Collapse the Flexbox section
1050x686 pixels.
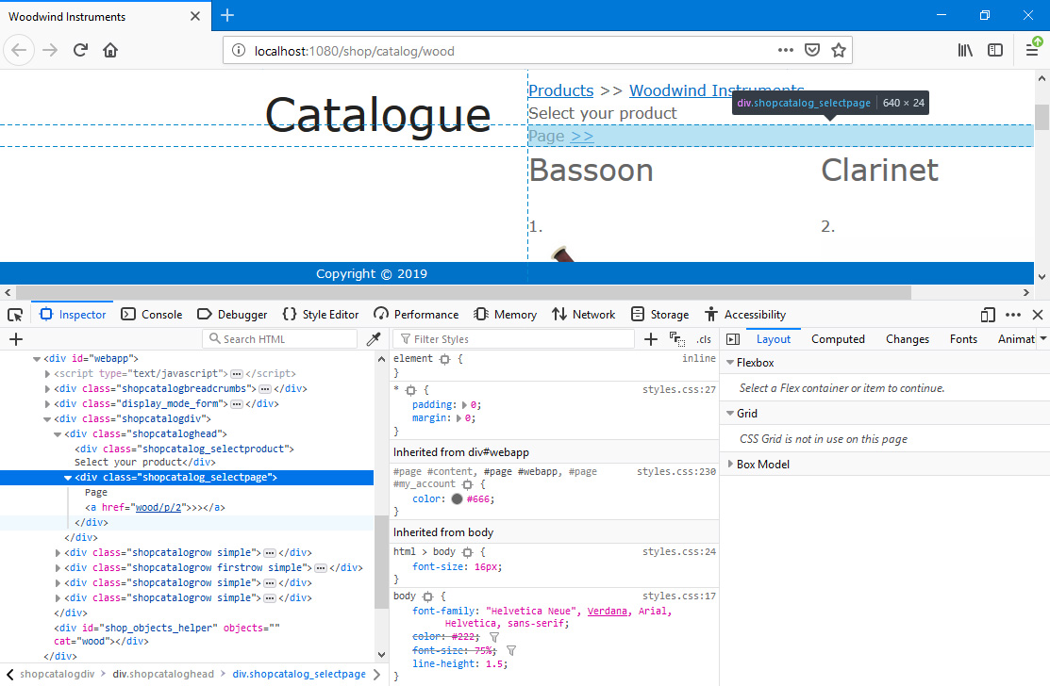pyautogui.click(x=730, y=363)
